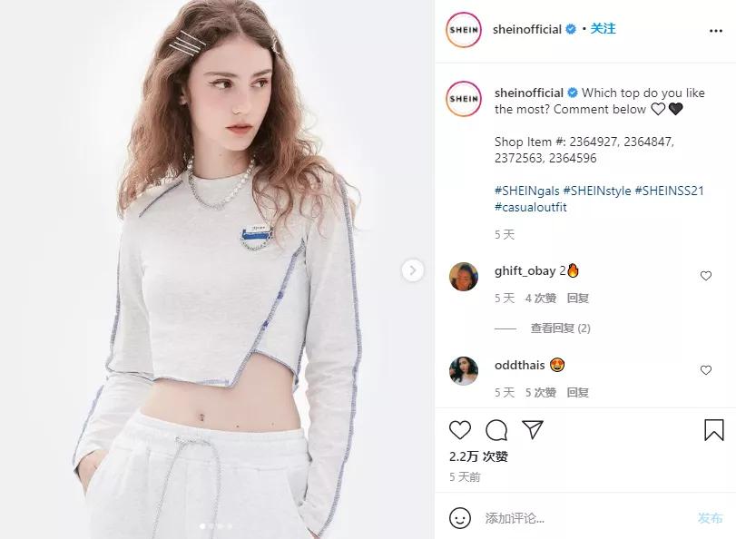Expand view replies (2) under ghift_obay

pos(561,328)
